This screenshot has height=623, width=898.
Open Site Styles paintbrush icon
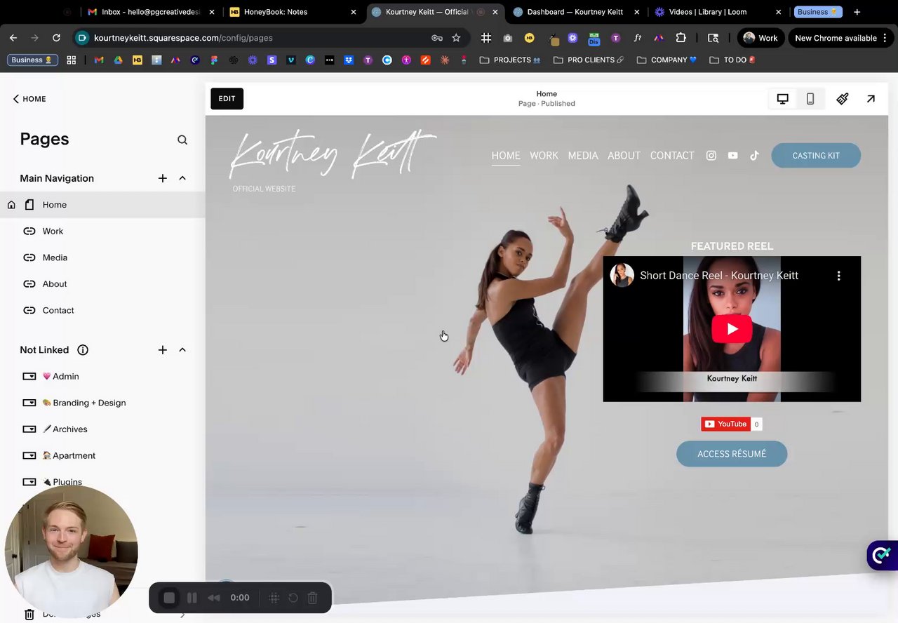tap(843, 99)
